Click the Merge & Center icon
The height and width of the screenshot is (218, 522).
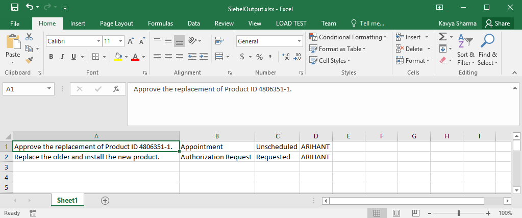tap(218, 57)
